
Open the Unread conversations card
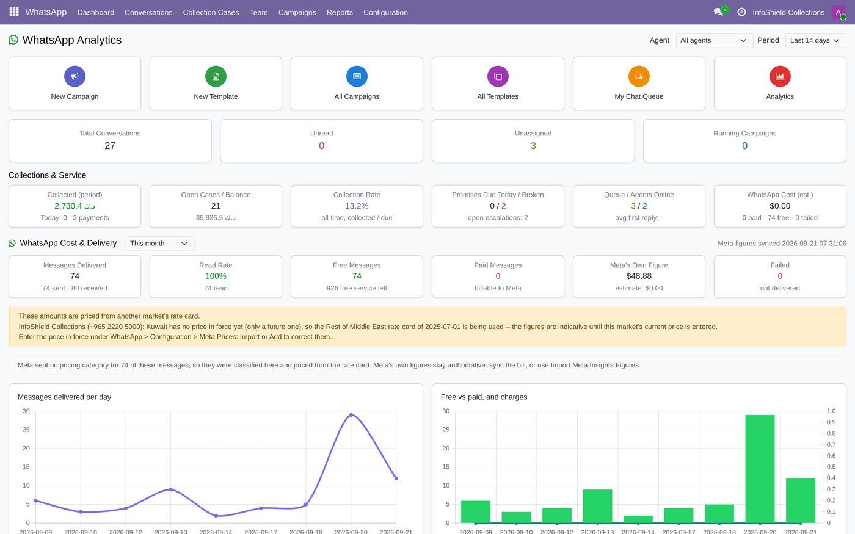tap(321, 140)
